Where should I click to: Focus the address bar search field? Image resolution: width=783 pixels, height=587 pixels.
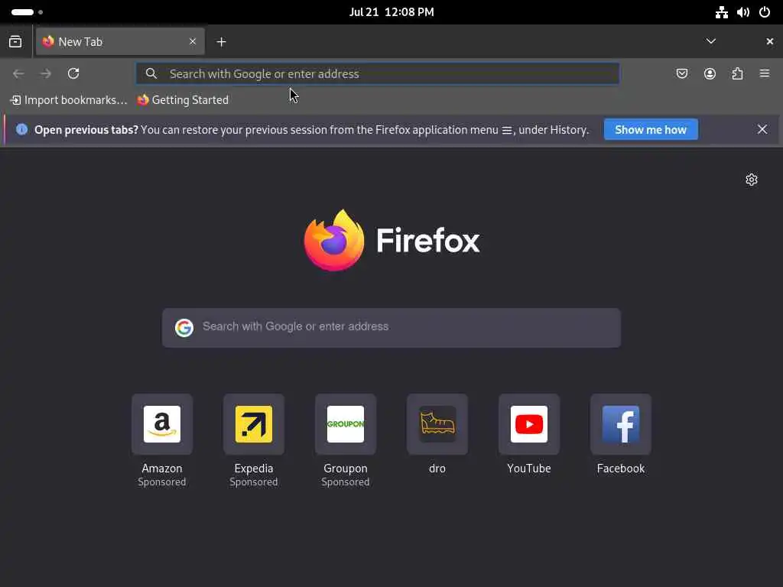tap(378, 74)
